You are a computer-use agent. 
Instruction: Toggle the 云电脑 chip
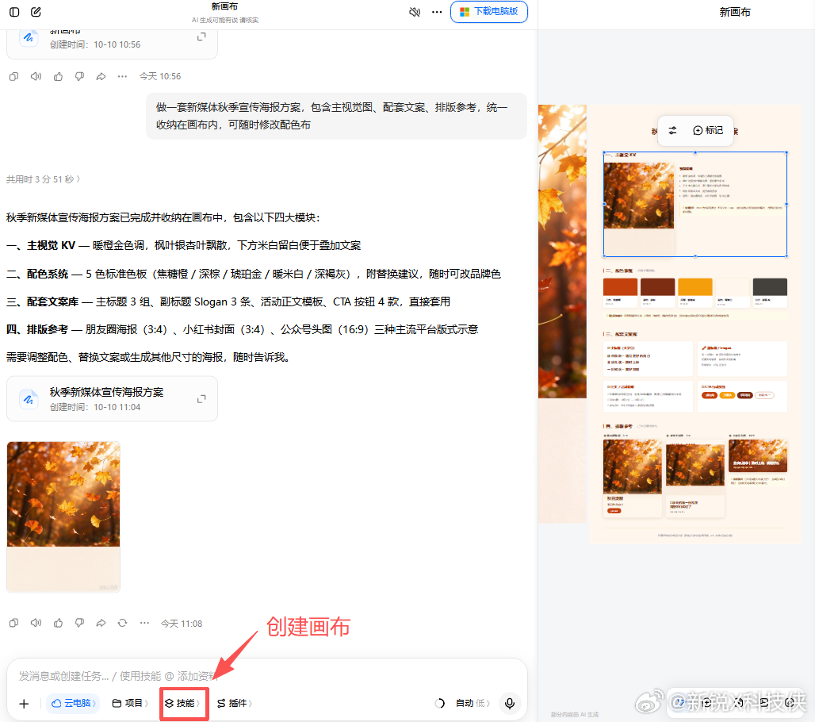coord(73,703)
